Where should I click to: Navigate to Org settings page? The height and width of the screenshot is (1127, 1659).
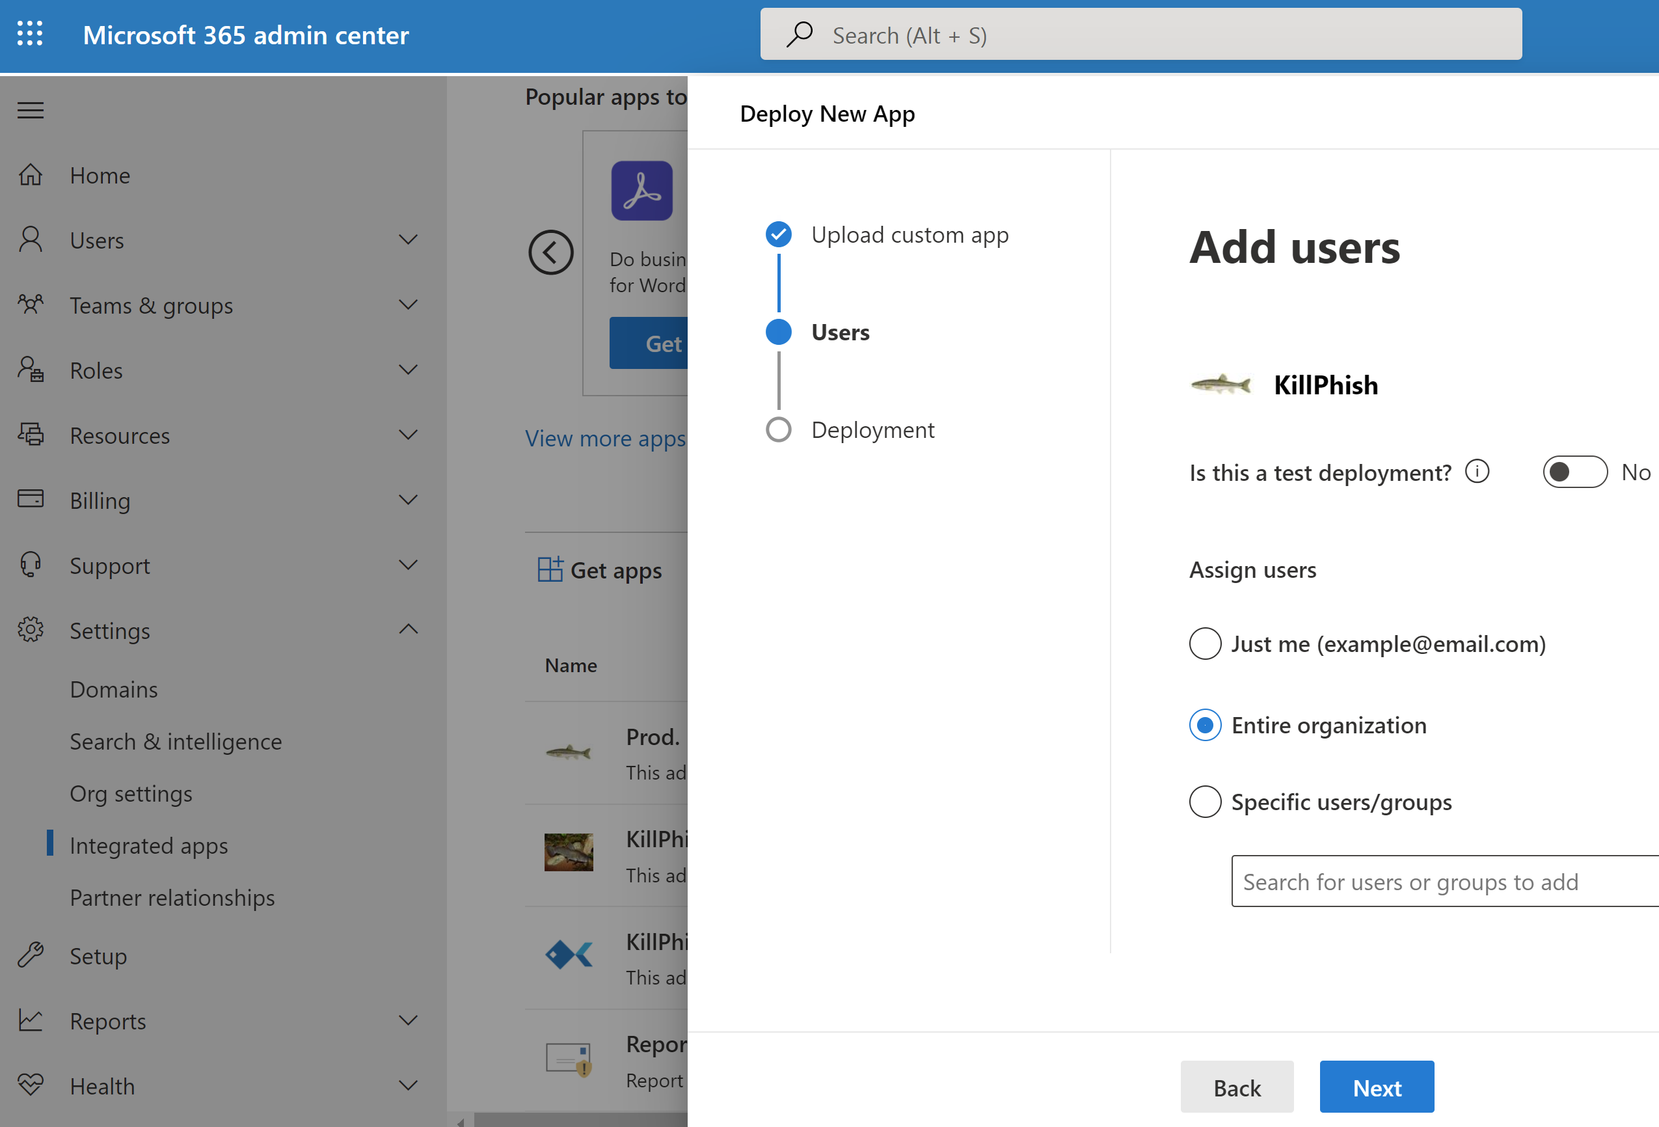pos(131,793)
